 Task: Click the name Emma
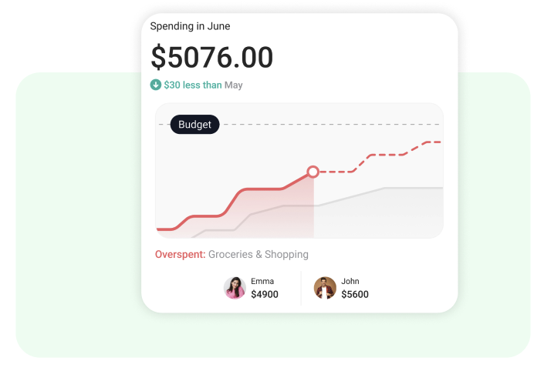click(x=262, y=281)
